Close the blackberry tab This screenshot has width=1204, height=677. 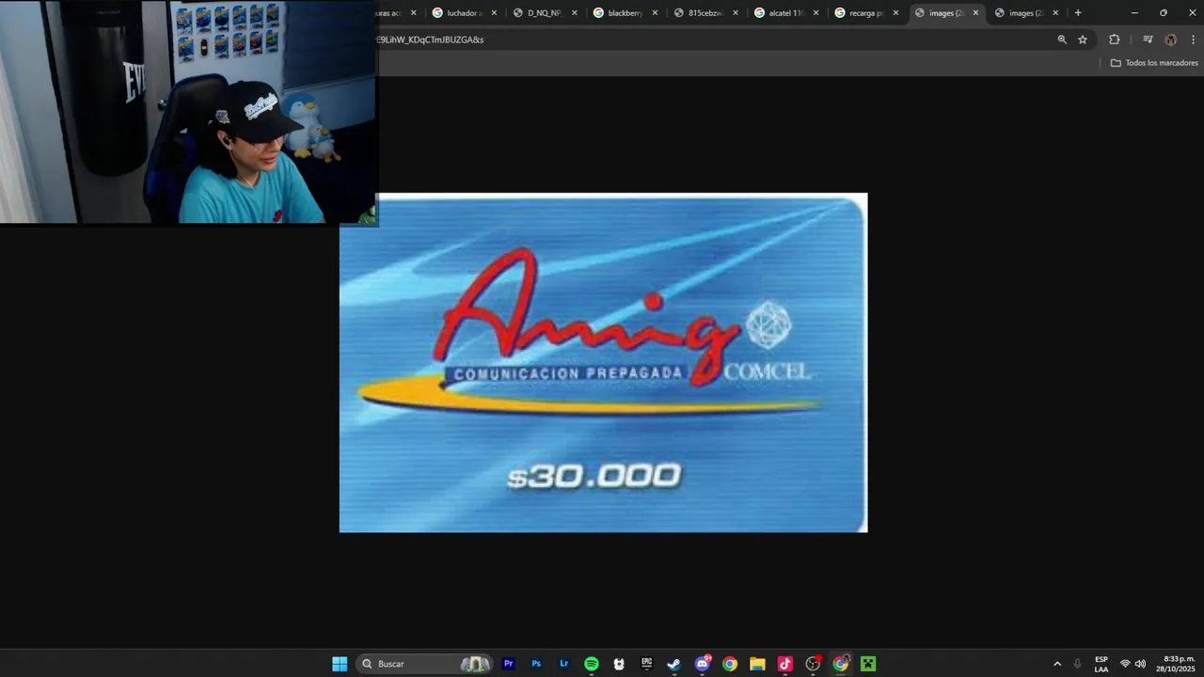click(x=655, y=13)
